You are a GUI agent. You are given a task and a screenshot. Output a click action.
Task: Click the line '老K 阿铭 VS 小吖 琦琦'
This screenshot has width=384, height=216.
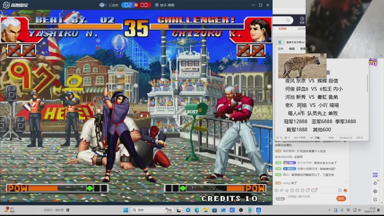click(312, 105)
